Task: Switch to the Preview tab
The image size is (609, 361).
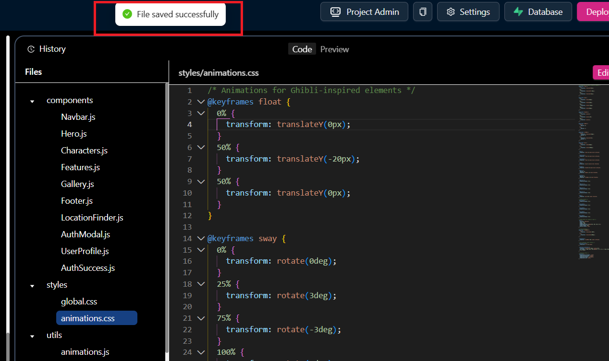Action: coord(335,49)
